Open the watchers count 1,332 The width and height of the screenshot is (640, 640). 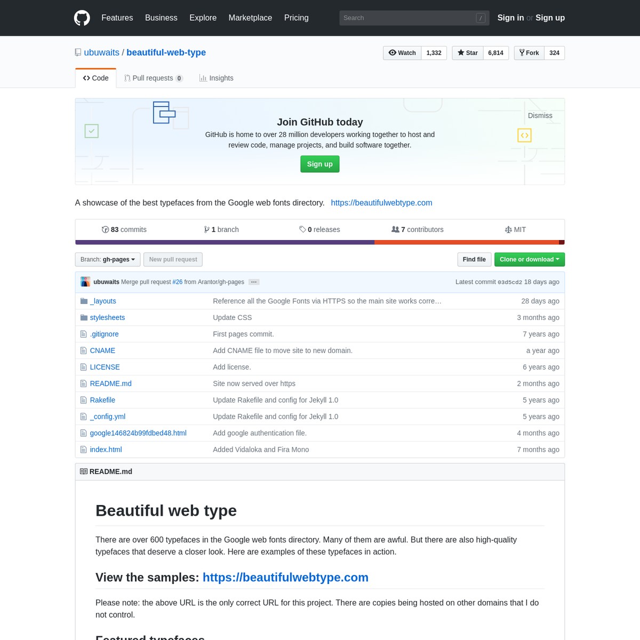pos(434,53)
